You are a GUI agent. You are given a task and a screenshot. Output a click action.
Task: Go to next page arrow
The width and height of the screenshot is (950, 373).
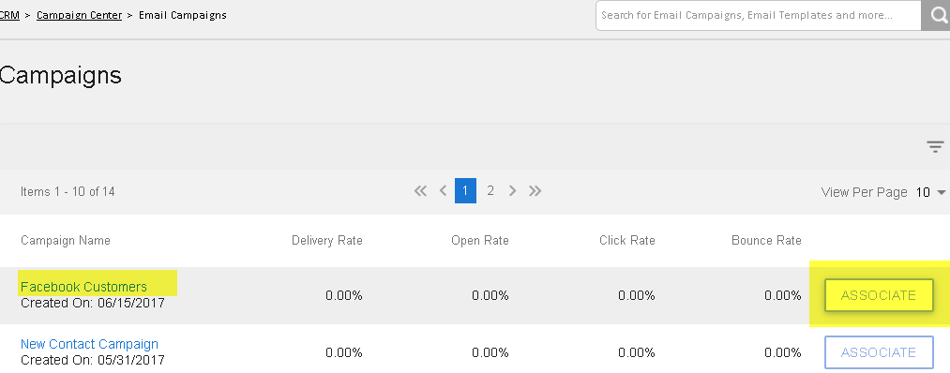(x=513, y=191)
